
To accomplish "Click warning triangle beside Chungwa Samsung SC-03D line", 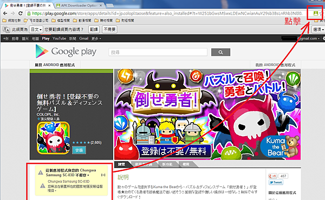I will (x=43, y=186).
